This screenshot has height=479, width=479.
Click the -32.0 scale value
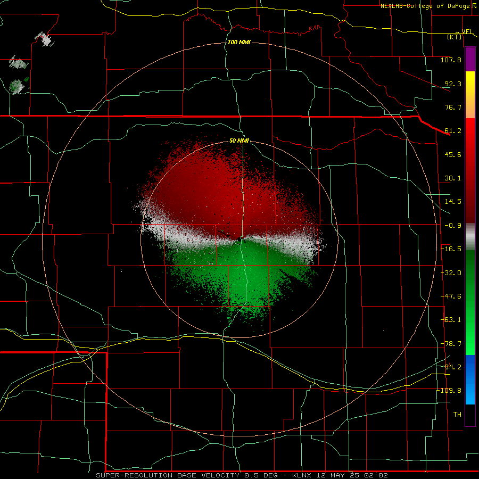(451, 273)
